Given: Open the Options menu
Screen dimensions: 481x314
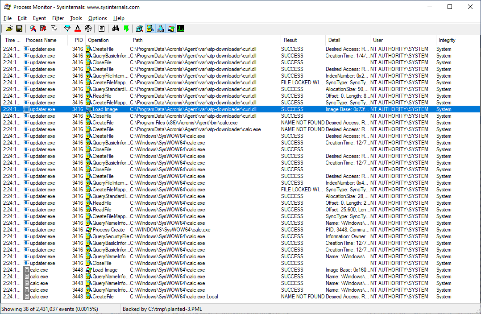Looking at the screenshot, I should click(98, 18).
